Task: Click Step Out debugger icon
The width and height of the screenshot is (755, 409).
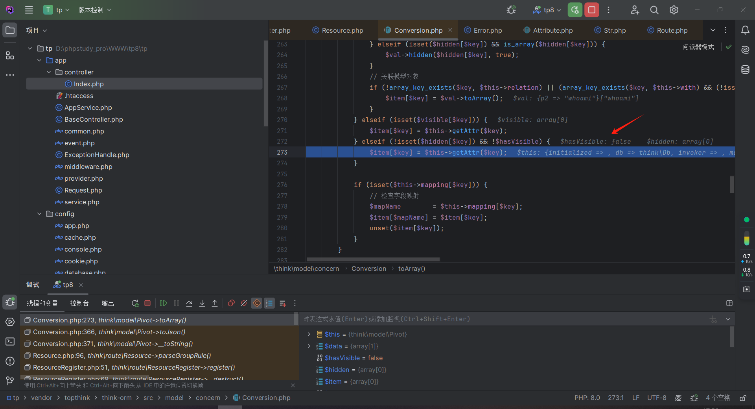Action: click(x=215, y=303)
